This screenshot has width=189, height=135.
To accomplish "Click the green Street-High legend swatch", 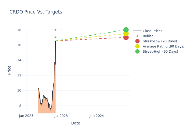I will coord(137,52).
